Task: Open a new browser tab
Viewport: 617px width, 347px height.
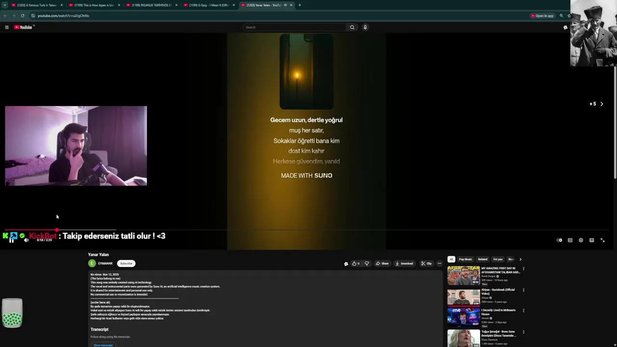Action: point(300,5)
